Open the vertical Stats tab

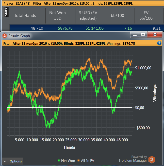tap(6, 12)
